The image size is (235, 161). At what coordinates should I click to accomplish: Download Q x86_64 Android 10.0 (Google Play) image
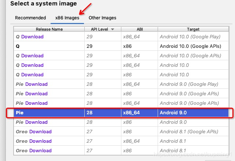(32, 37)
